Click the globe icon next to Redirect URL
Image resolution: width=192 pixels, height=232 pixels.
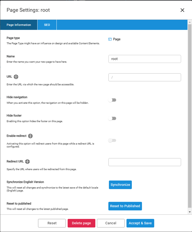(27, 161)
